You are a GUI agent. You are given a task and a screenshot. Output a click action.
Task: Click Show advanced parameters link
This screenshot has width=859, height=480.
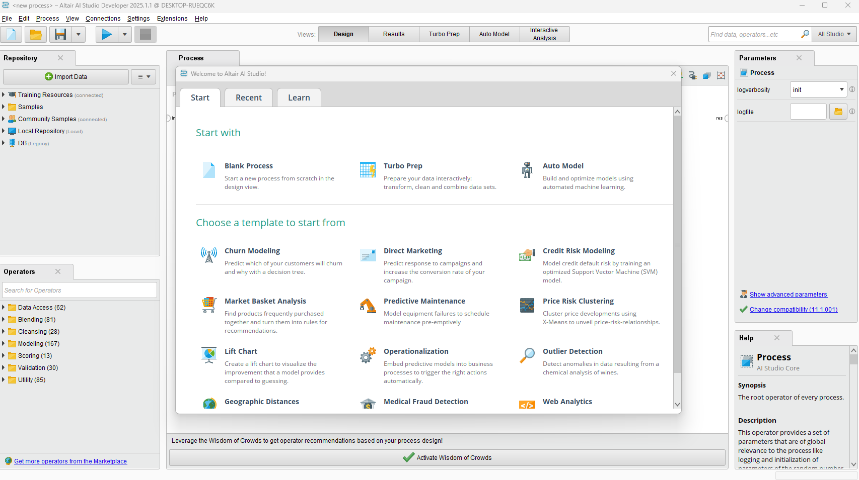789,295
